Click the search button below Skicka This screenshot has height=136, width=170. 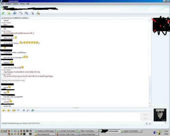point(146,119)
